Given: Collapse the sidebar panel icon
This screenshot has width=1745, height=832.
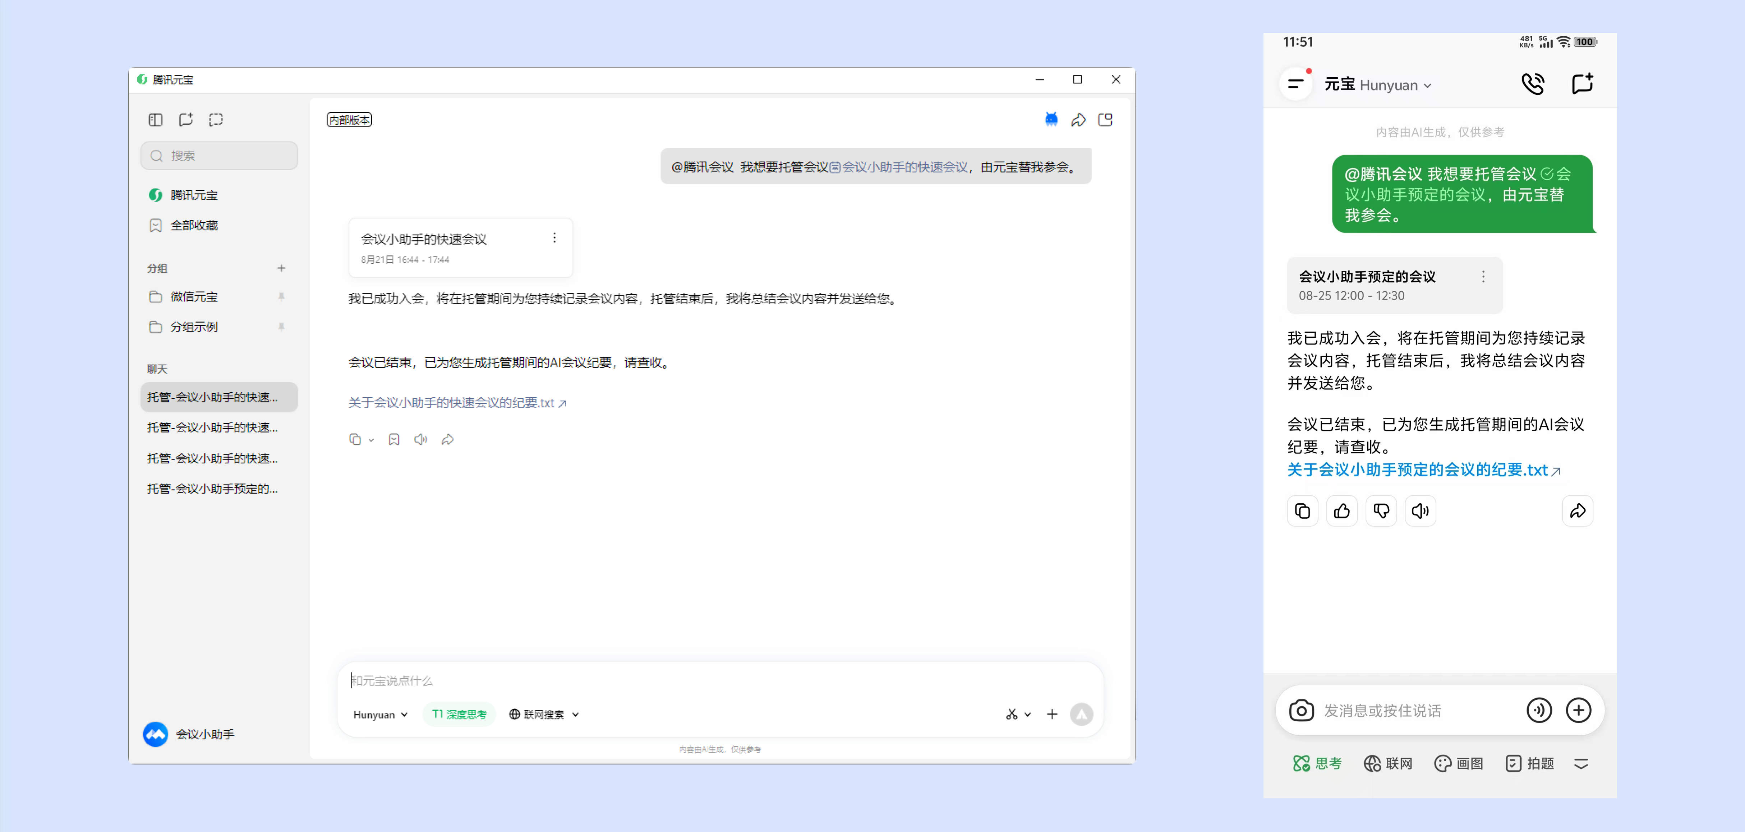Looking at the screenshot, I should [x=156, y=120].
